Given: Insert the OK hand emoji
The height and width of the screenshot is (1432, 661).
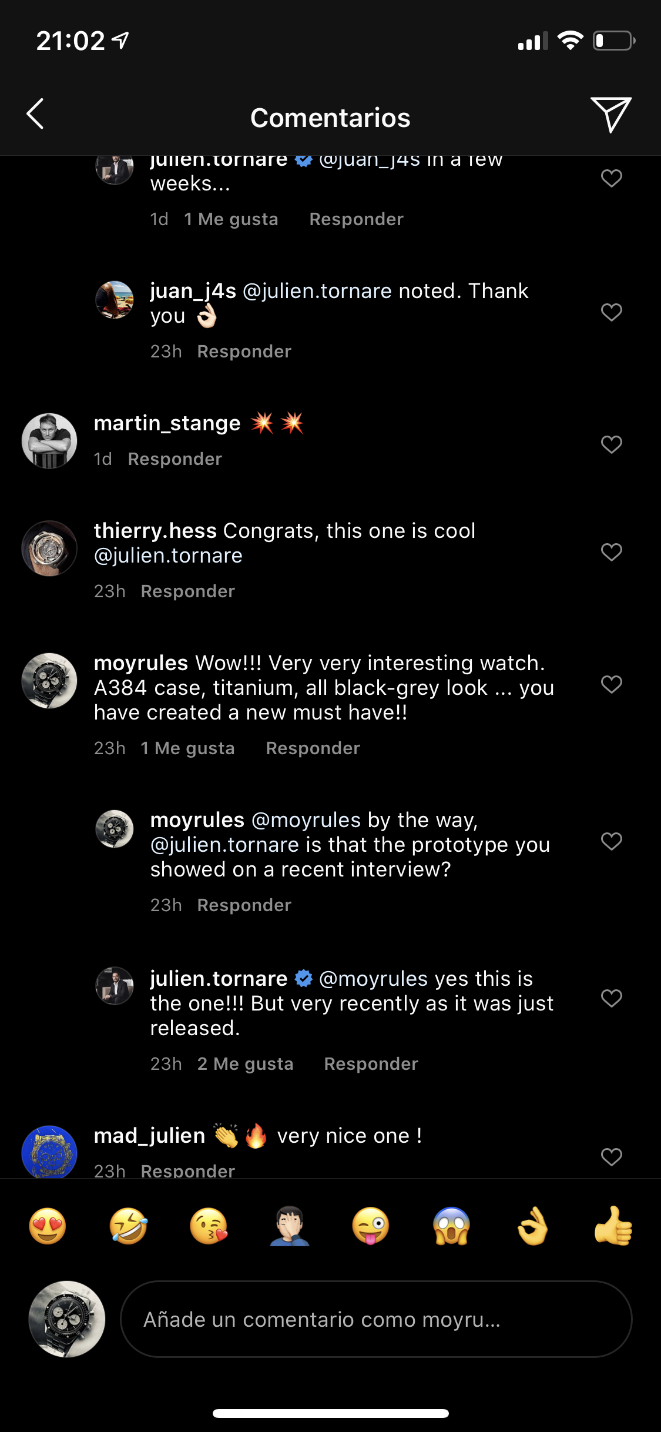Looking at the screenshot, I should [532, 1226].
